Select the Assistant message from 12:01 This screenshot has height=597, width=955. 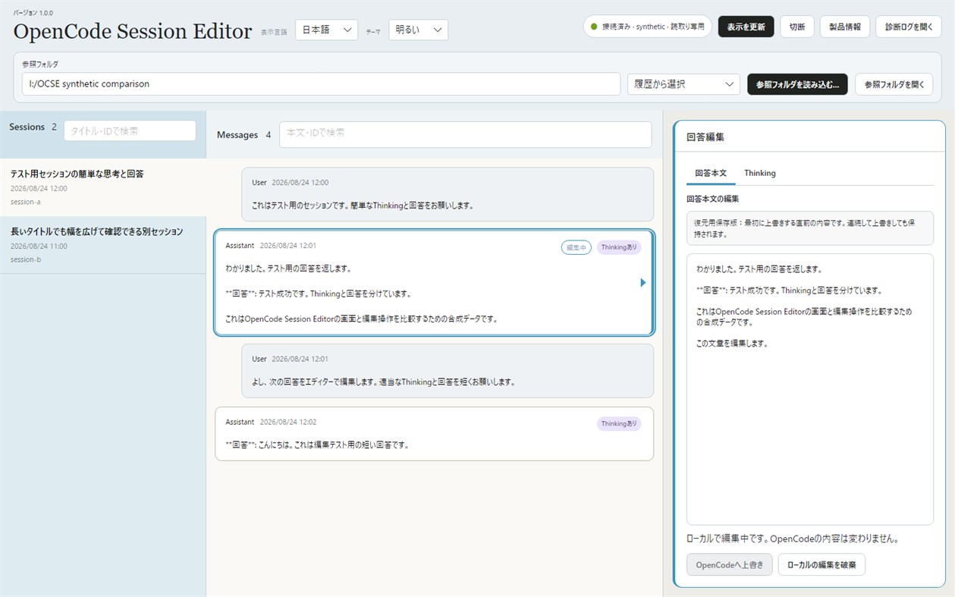click(434, 283)
